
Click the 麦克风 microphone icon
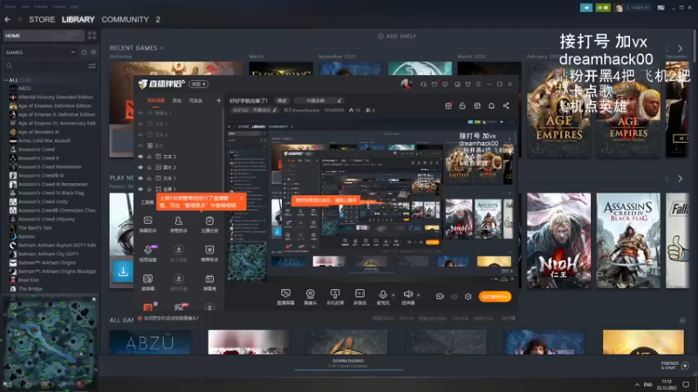click(382, 296)
